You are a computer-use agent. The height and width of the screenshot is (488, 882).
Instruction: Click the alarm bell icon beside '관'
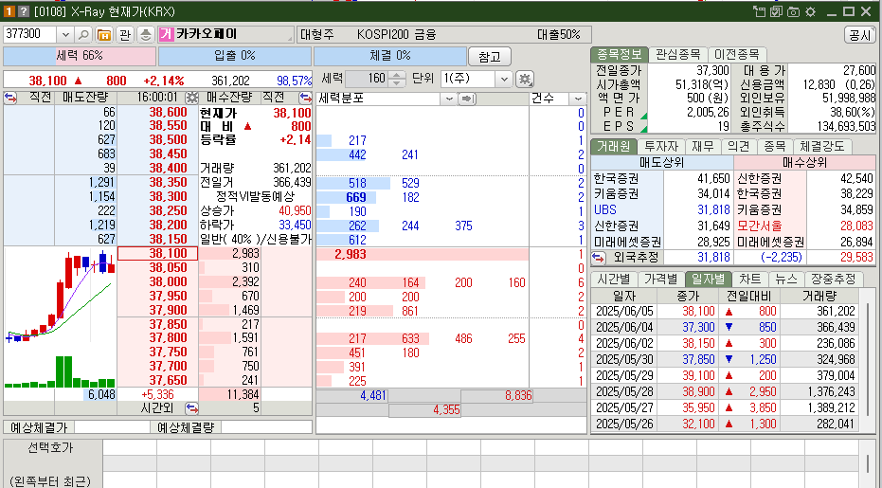click(x=146, y=34)
